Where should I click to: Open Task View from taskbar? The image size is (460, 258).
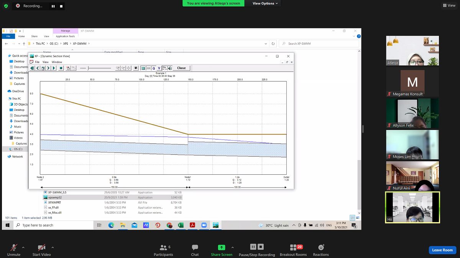coord(99,225)
